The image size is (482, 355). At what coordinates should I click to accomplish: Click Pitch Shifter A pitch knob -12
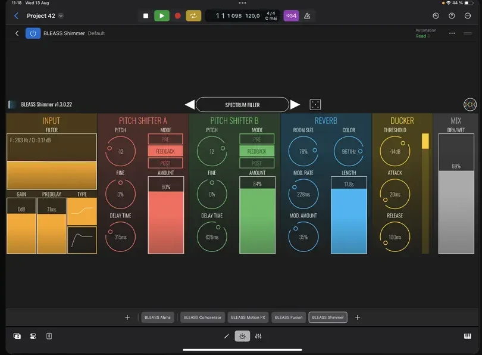[x=120, y=151]
